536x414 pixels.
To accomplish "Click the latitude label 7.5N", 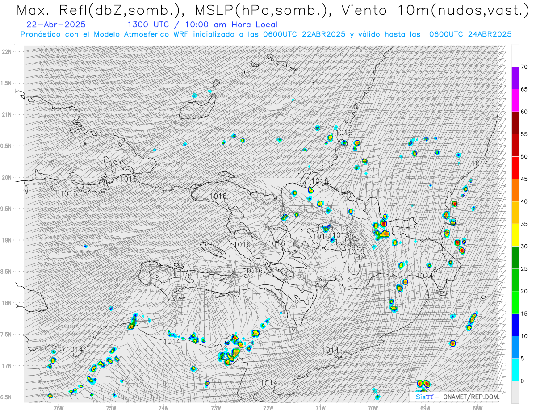I will pos(6,334).
